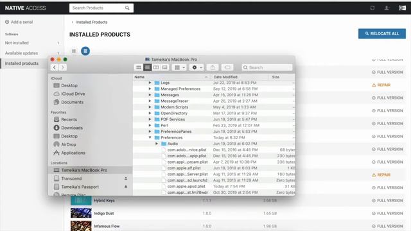Open Finder action gear menu
Screen dimensions: 411x231
197,67
